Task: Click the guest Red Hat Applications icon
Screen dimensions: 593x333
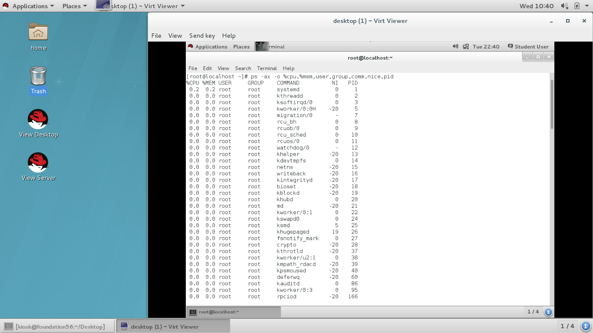Action: pyautogui.click(x=190, y=46)
